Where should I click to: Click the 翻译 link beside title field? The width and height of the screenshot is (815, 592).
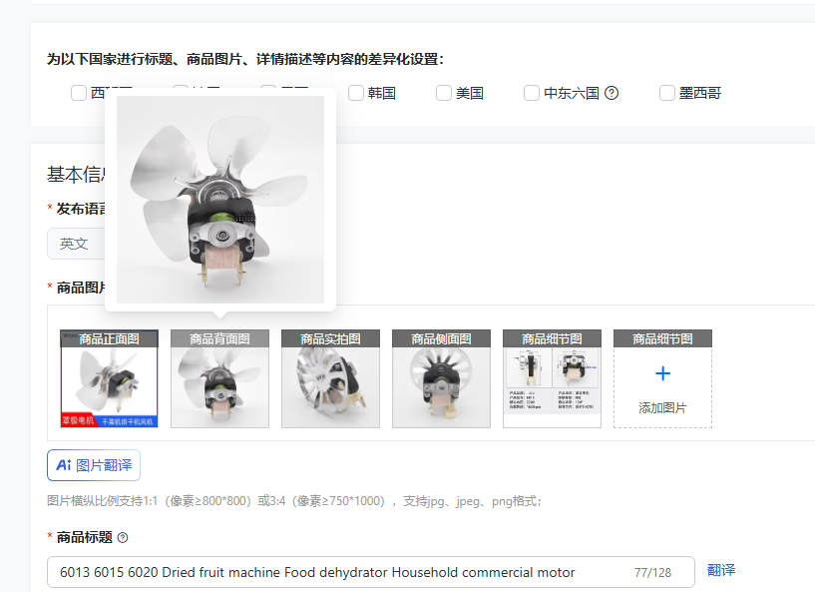[721, 570]
